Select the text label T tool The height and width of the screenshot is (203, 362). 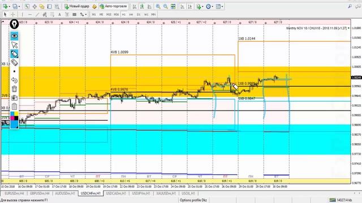67,15
